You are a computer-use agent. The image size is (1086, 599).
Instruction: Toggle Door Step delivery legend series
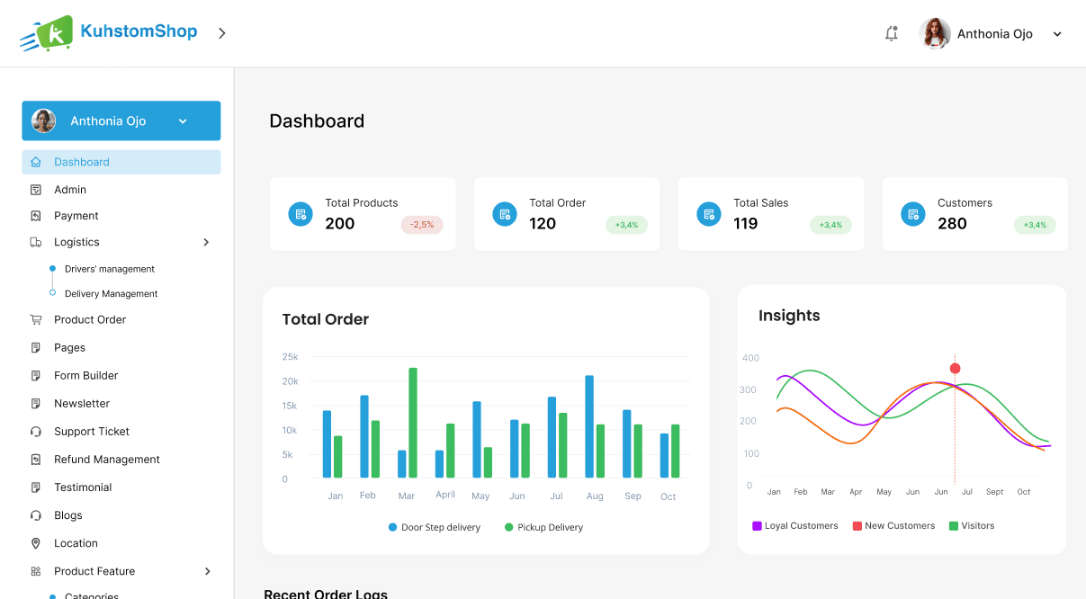pyautogui.click(x=435, y=527)
